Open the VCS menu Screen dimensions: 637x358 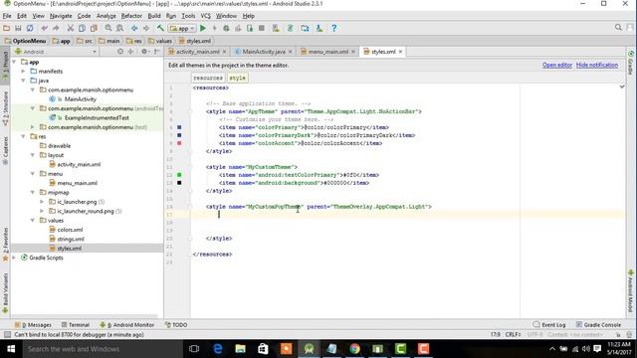tap(206, 16)
